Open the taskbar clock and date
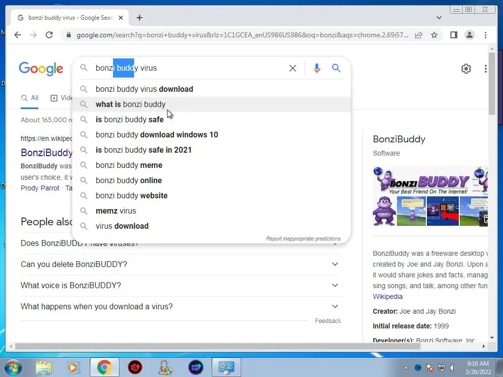Image resolution: width=503 pixels, height=377 pixels. click(x=478, y=368)
